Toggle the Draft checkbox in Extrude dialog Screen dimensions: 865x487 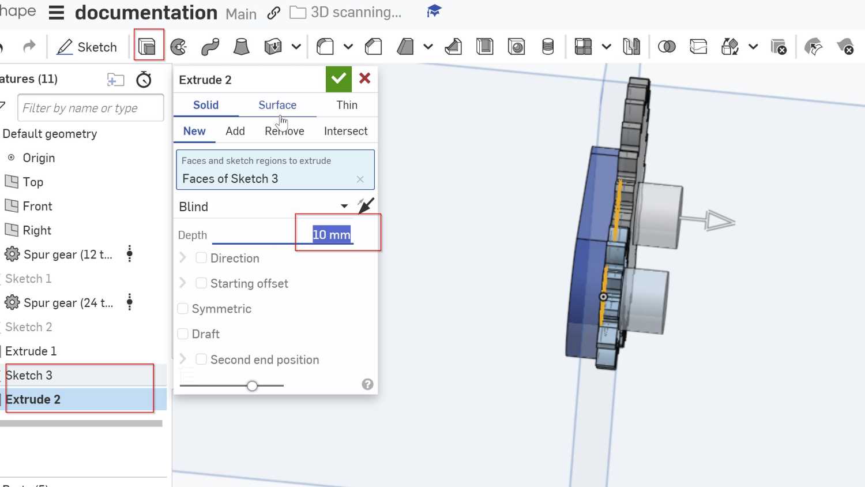pos(183,334)
